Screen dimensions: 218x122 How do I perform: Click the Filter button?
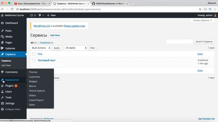92,48
